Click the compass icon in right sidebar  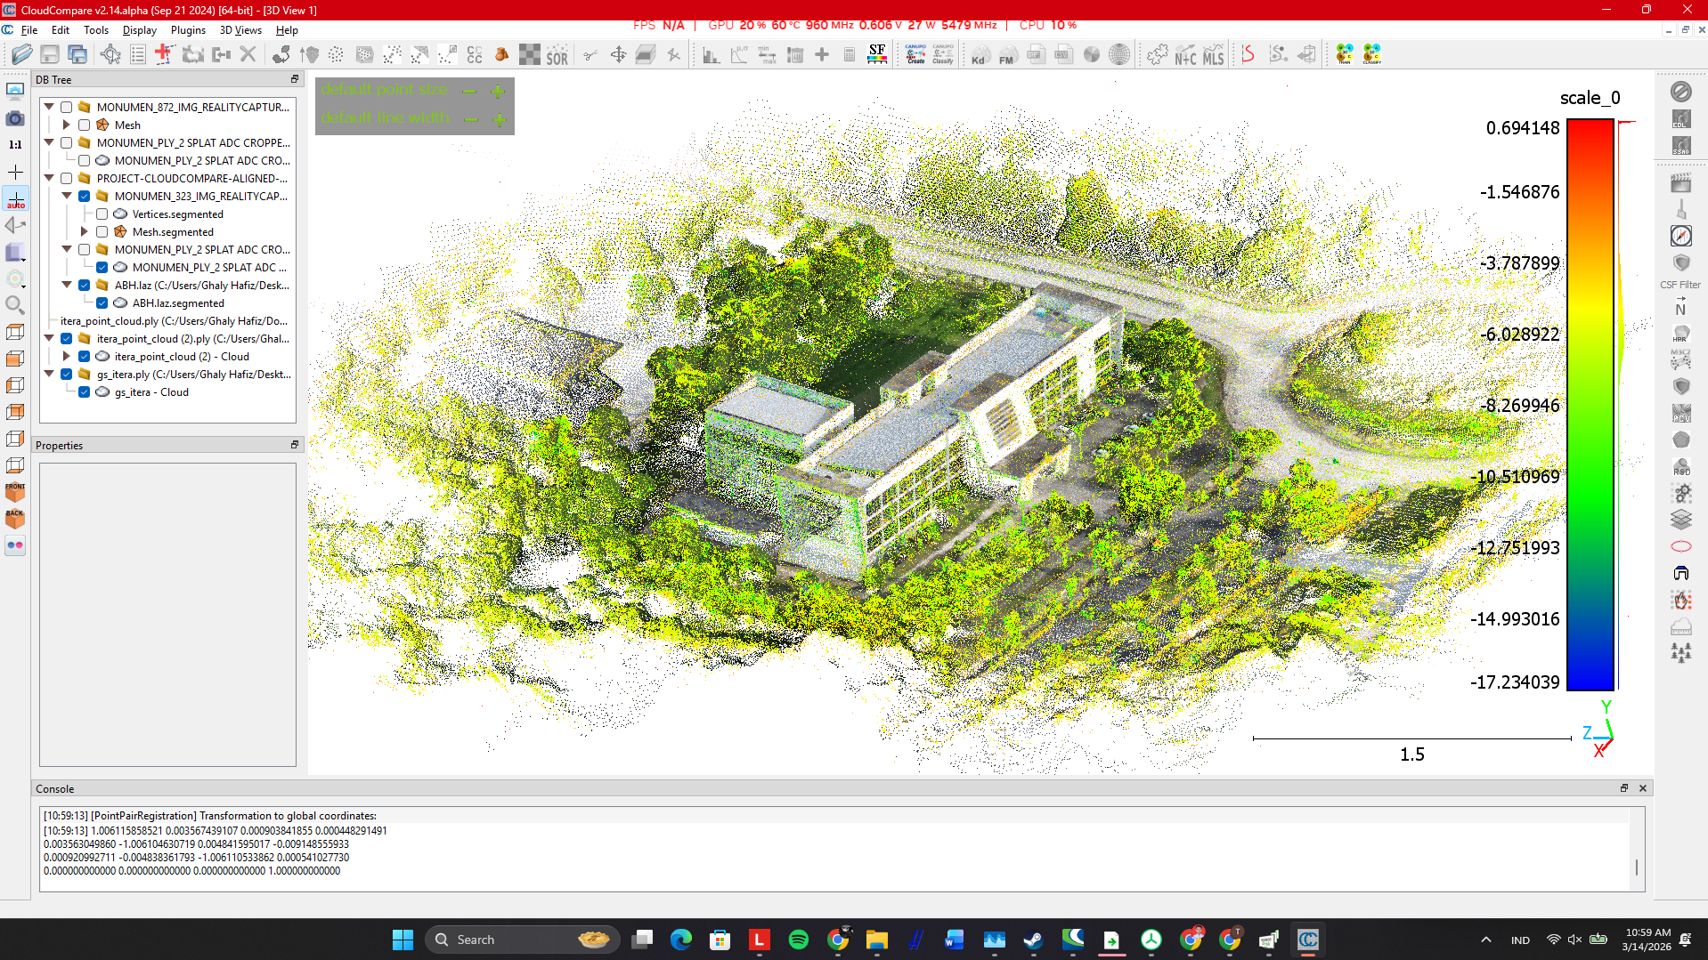point(1680,236)
